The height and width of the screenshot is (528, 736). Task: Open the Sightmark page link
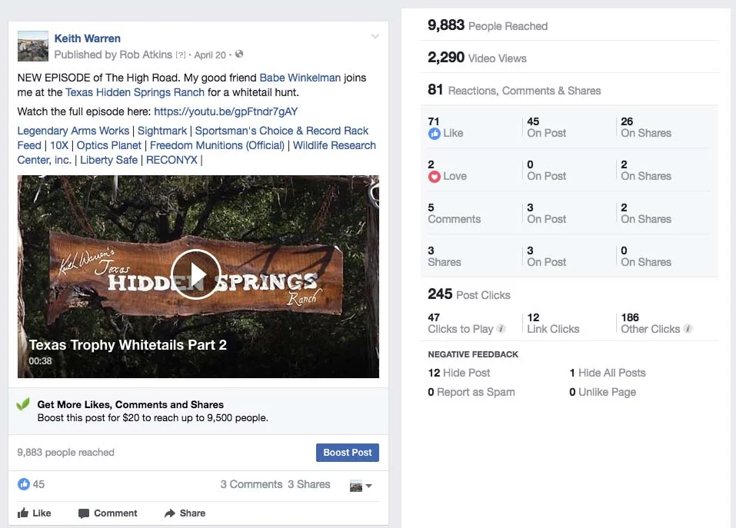(x=162, y=131)
